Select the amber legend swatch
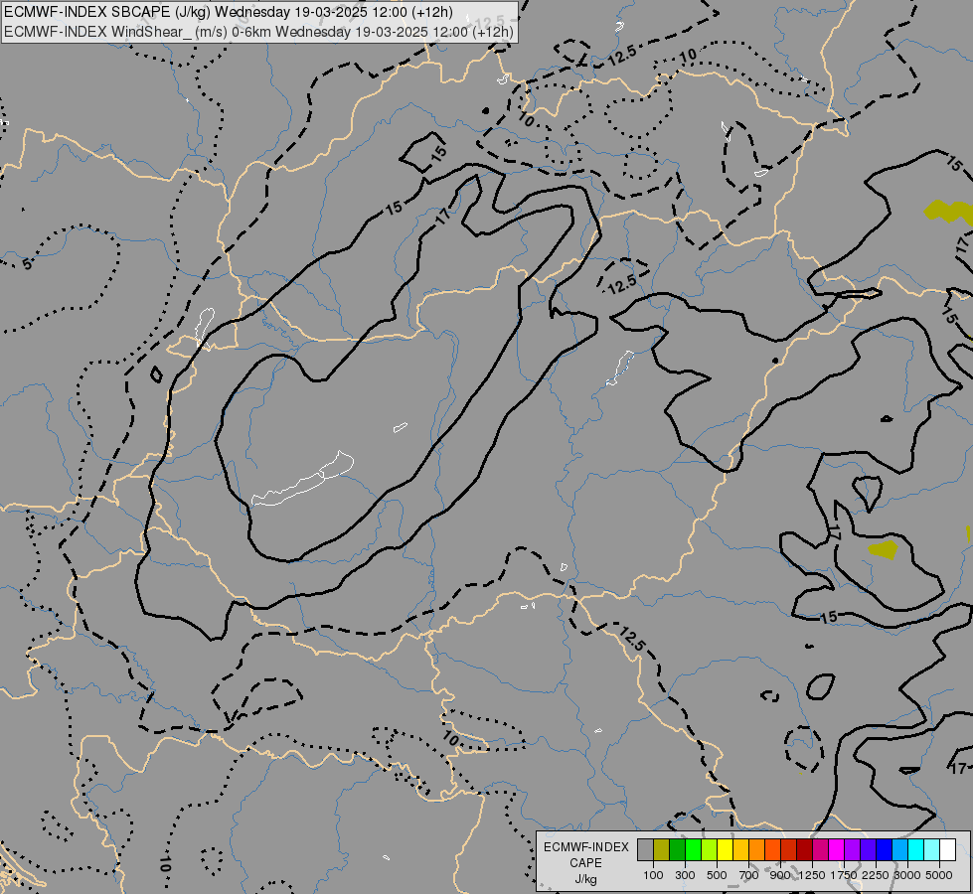973x894 pixels. [x=740, y=849]
